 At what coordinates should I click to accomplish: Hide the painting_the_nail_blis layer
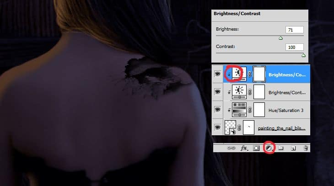217,127
